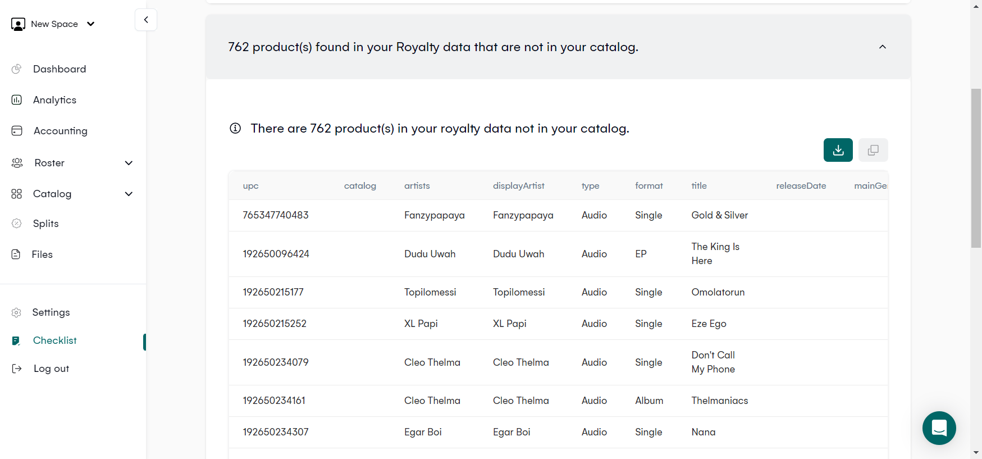Image resolution: width=982 pixels, height=459 pixels.
Task: Click the Dashboard pie chart icon
Action: coord(17,69)
